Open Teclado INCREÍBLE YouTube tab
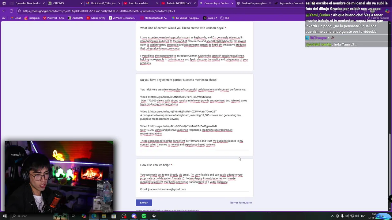Image resolution: width=392 pixels, height=220 pixels. pyautogui.click(x=178, y=3)
